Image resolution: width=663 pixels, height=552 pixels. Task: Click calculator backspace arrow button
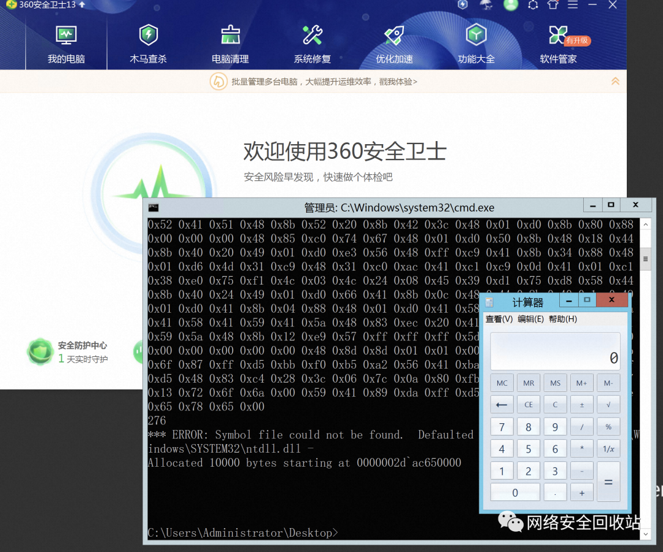[502, 405]
